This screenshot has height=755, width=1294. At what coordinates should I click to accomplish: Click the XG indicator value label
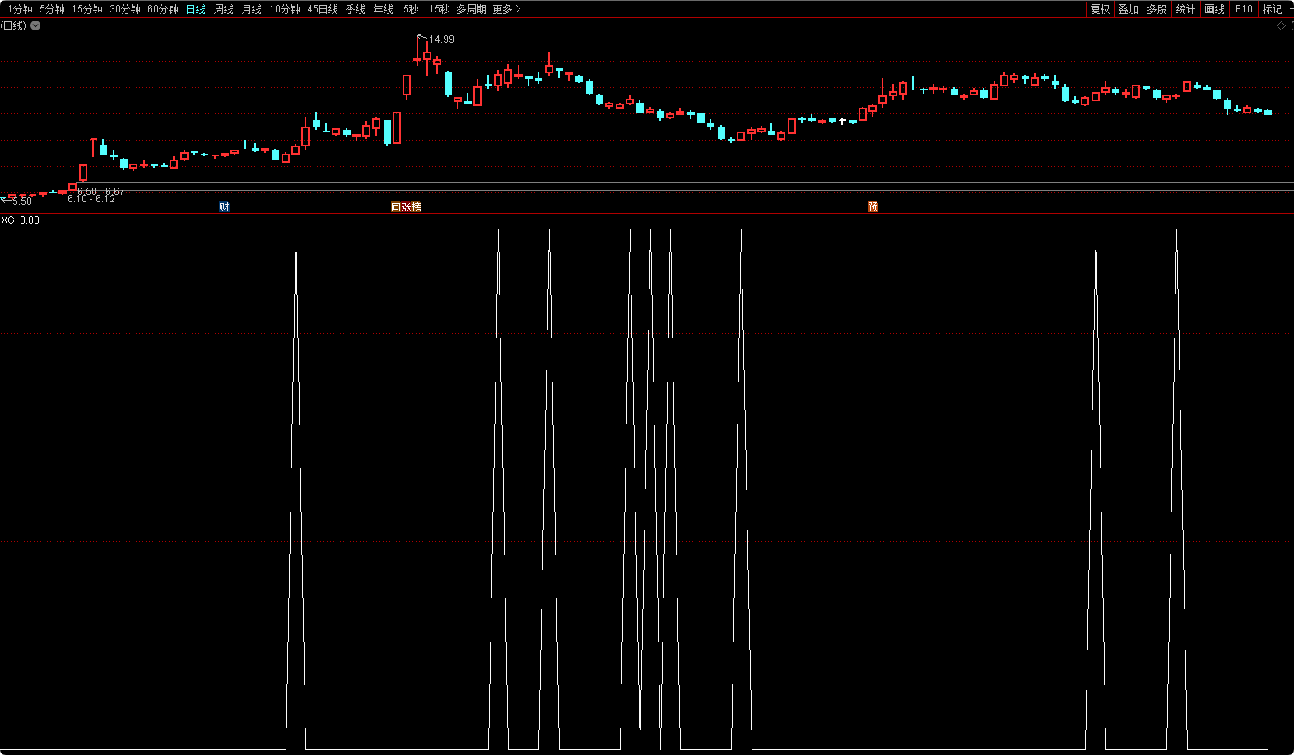21,220
